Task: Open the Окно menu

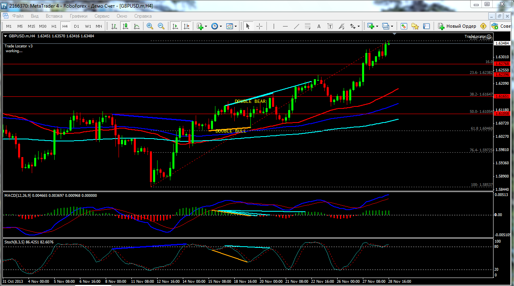Action: tap(122, 16)
